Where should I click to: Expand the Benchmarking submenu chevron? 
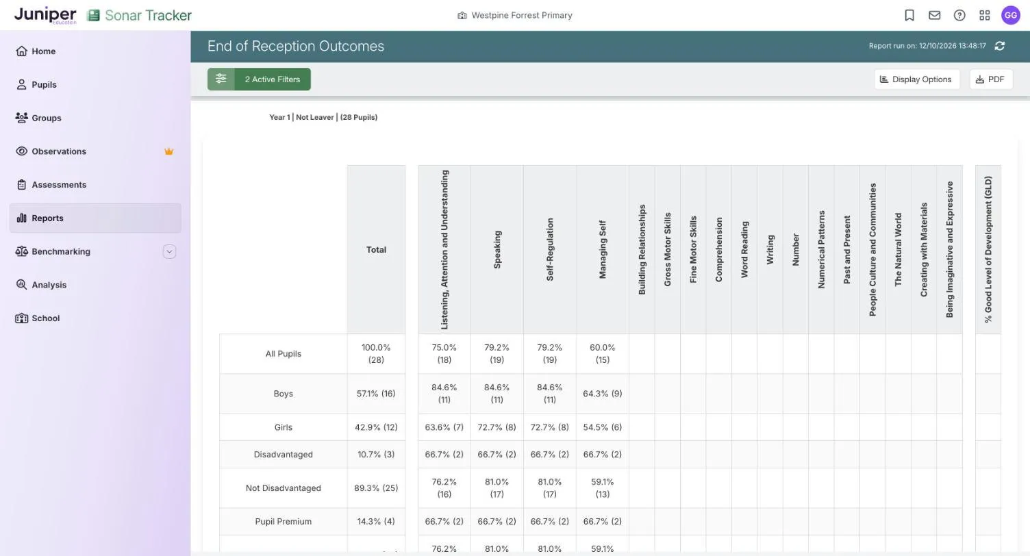coord(169,251)
